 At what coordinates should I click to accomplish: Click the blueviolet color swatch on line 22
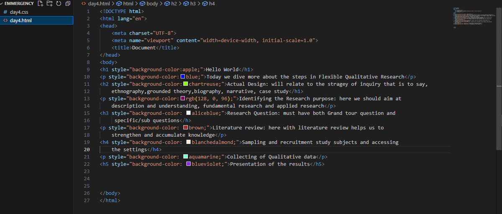point(189,164)
